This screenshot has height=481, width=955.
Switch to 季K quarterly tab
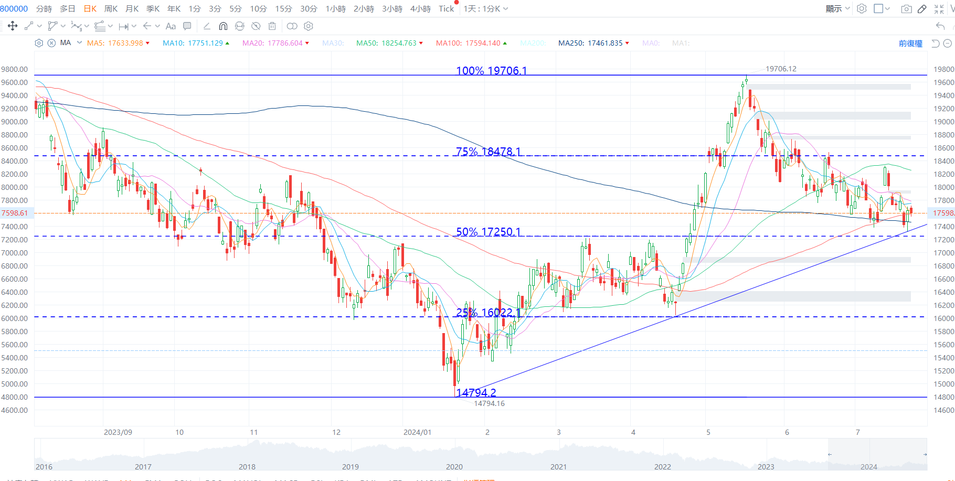153,8
